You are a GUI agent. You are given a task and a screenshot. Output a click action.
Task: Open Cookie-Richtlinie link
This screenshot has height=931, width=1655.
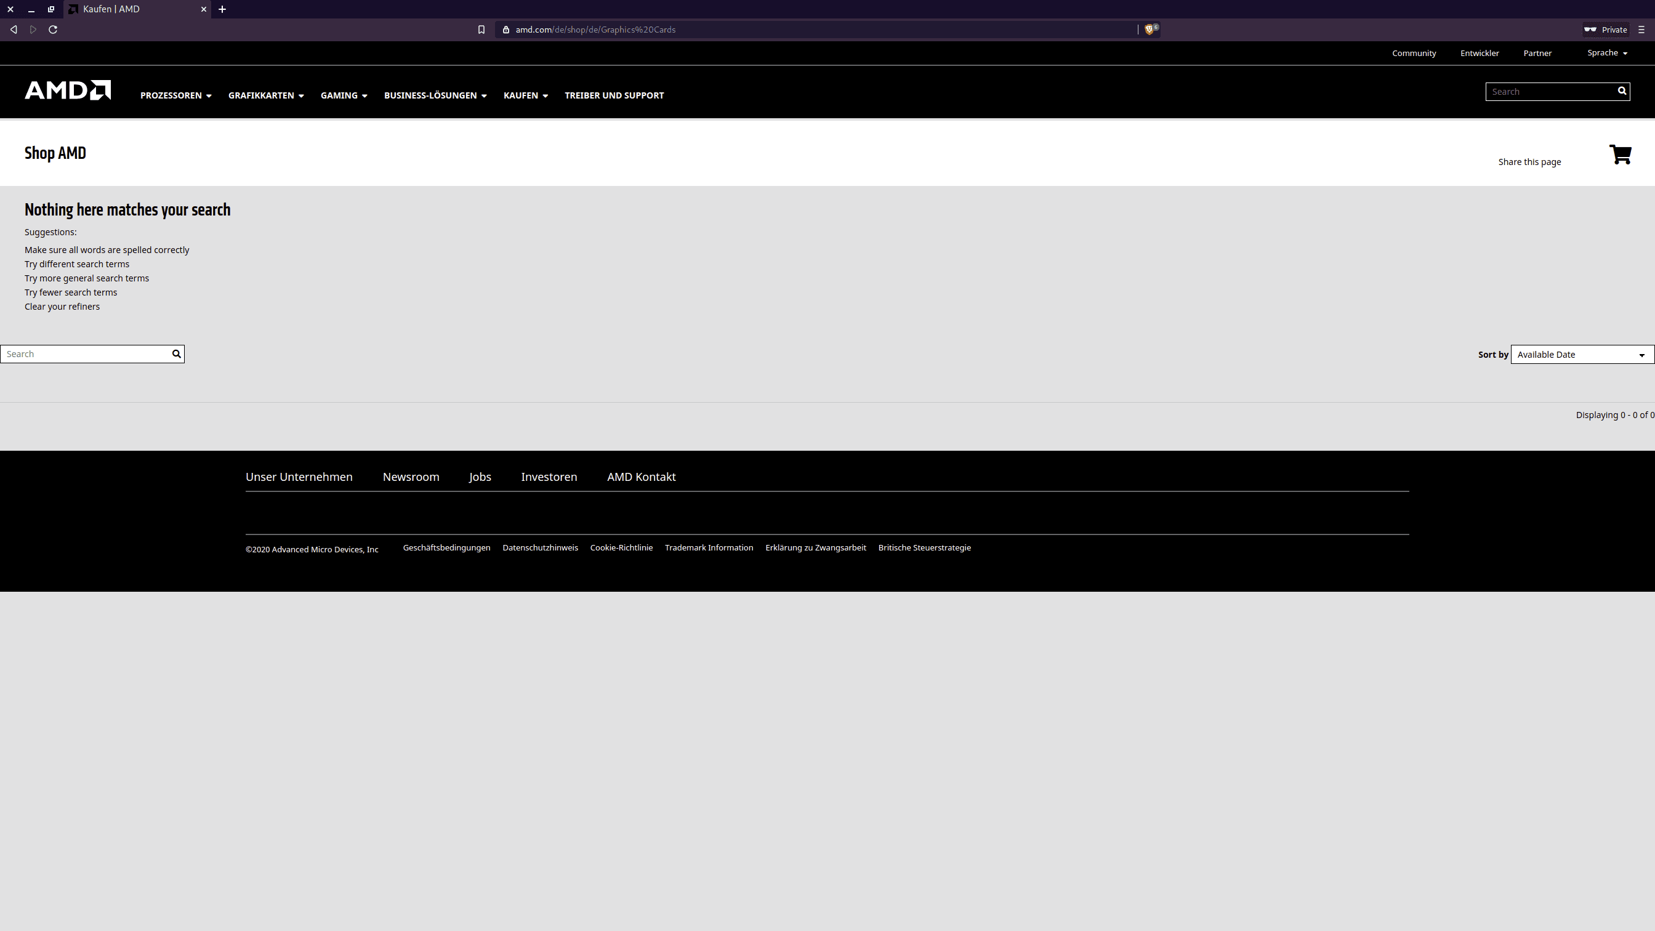(x=621, y=547)
